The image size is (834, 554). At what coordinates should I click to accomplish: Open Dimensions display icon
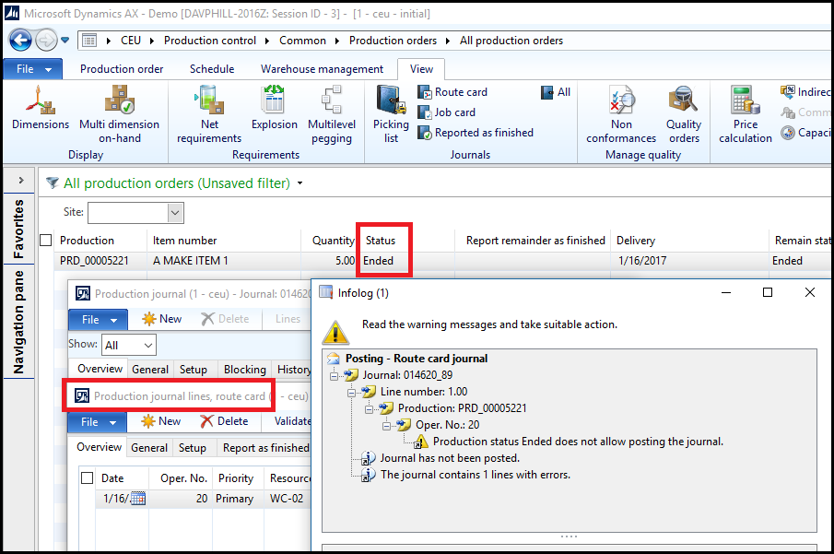click(41, 108)
